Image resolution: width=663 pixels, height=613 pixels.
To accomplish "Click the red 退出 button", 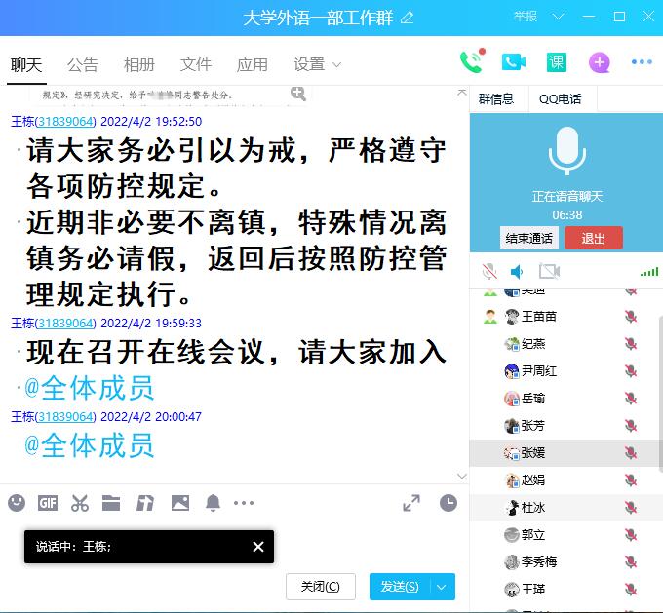I will click(x=593, y=238).
